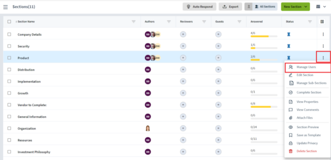Click the Answered column header
The height and width of the screenshot is (160, 331).
(x=257, y=21)
